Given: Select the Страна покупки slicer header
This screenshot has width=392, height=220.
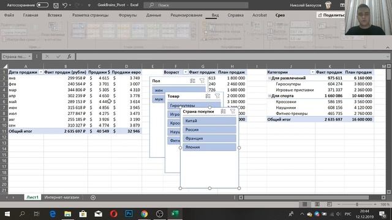Looking at the screenshot, I should (x=198, y=111).
